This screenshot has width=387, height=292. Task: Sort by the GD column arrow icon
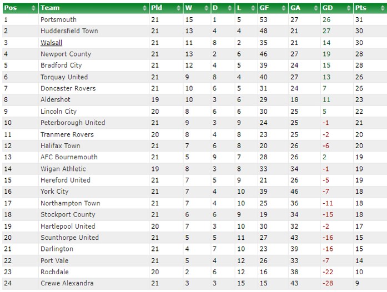click(349, 8)
